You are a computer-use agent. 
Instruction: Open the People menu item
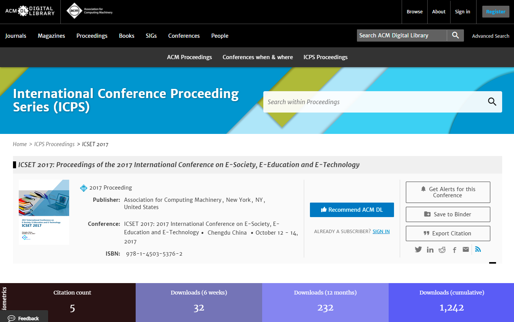[220, 36]
